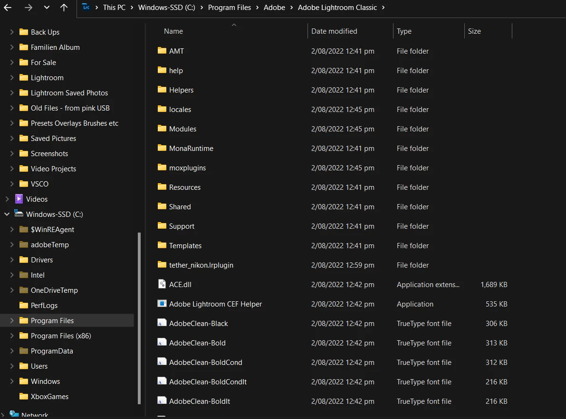Click Adobe in the breadcrumb path
Image resolution: width=566 pixels, height=419 pixels.
274,7
